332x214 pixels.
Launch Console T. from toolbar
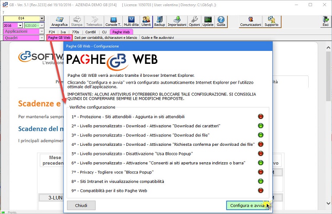pyautogui.click(x=113, y=21)
